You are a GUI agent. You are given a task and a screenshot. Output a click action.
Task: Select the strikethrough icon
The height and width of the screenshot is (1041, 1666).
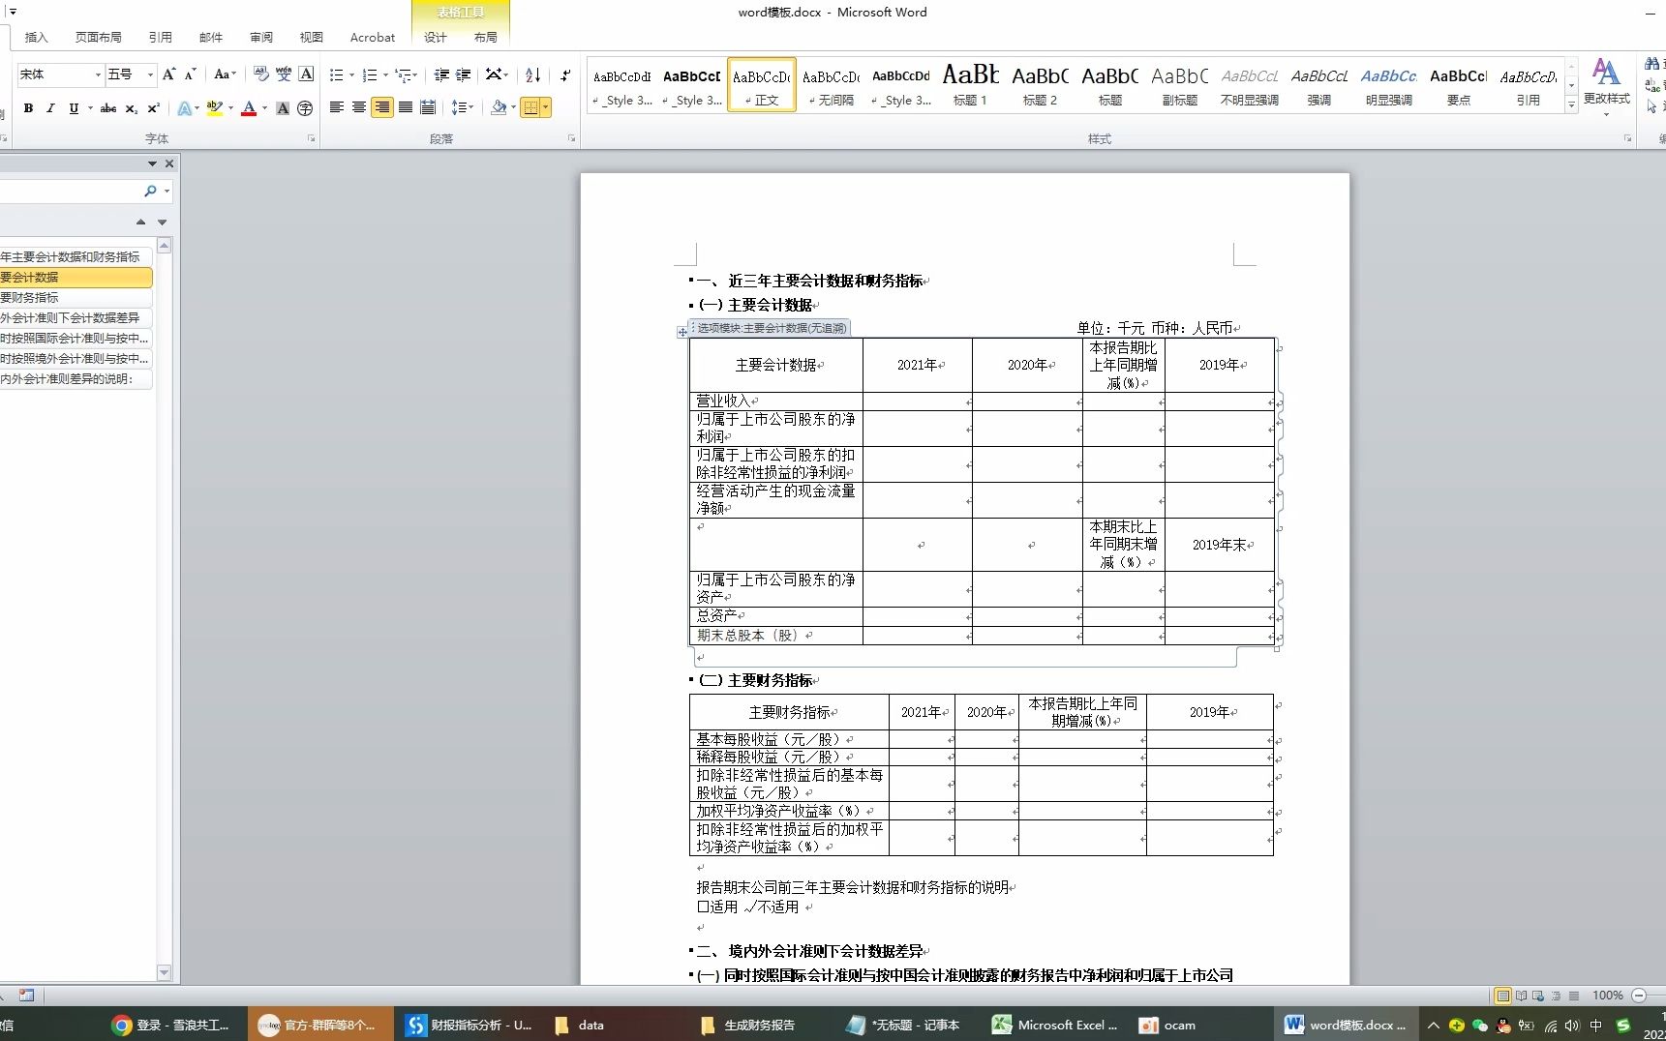[107, 108]
